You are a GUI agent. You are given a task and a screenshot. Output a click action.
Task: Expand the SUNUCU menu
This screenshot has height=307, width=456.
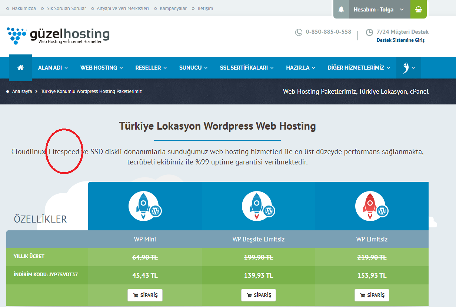[193, 68]
